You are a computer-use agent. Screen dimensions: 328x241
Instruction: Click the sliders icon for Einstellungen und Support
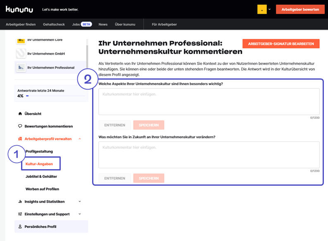[20, 214]
